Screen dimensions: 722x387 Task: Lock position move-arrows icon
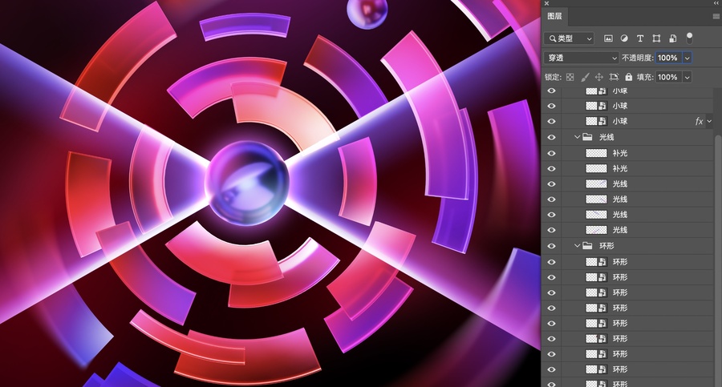(599, 77)
